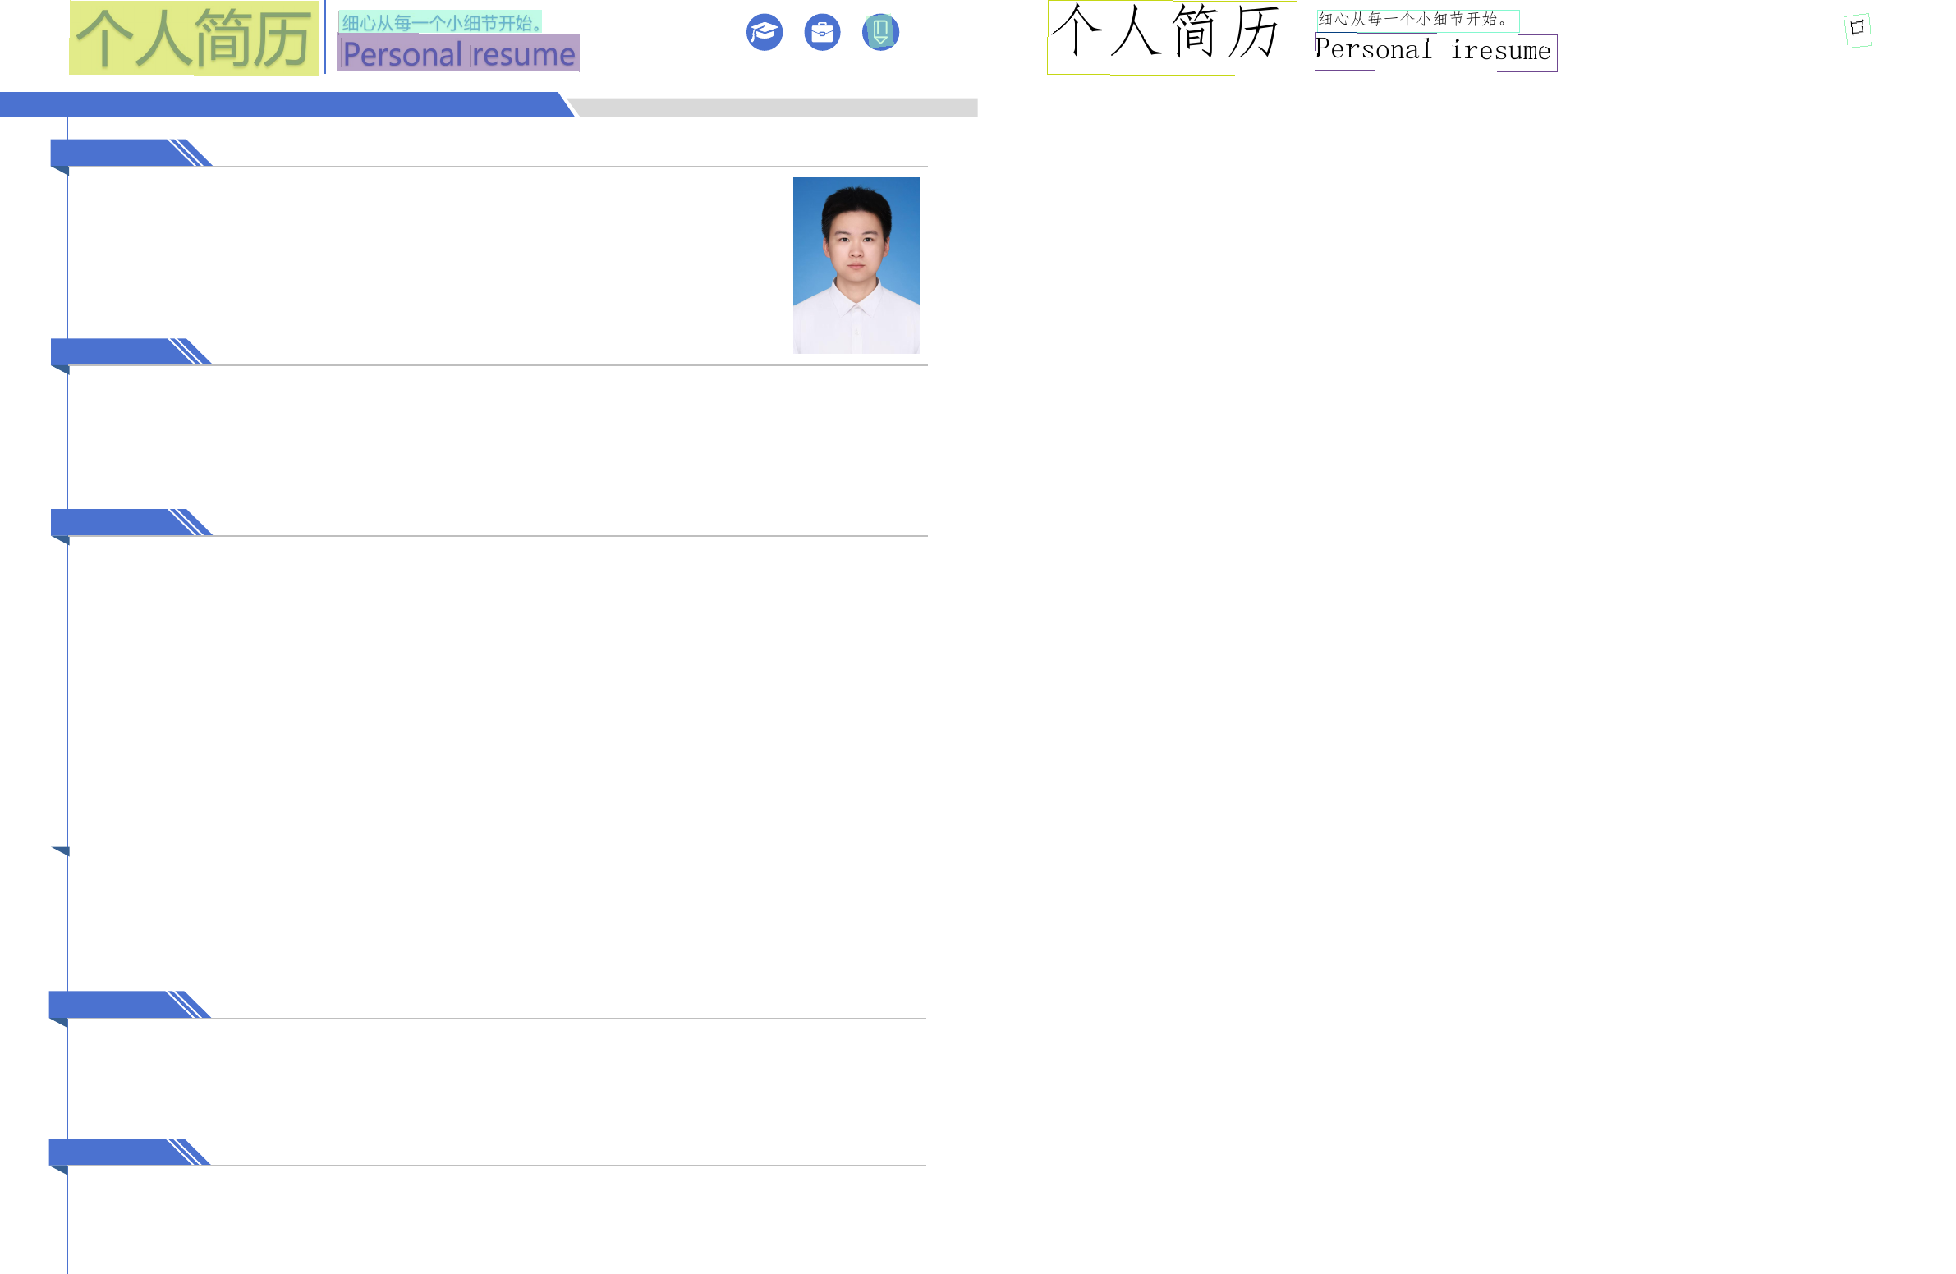Click the second blue section banner
1956x1274 pixels.
coord(115,351)
